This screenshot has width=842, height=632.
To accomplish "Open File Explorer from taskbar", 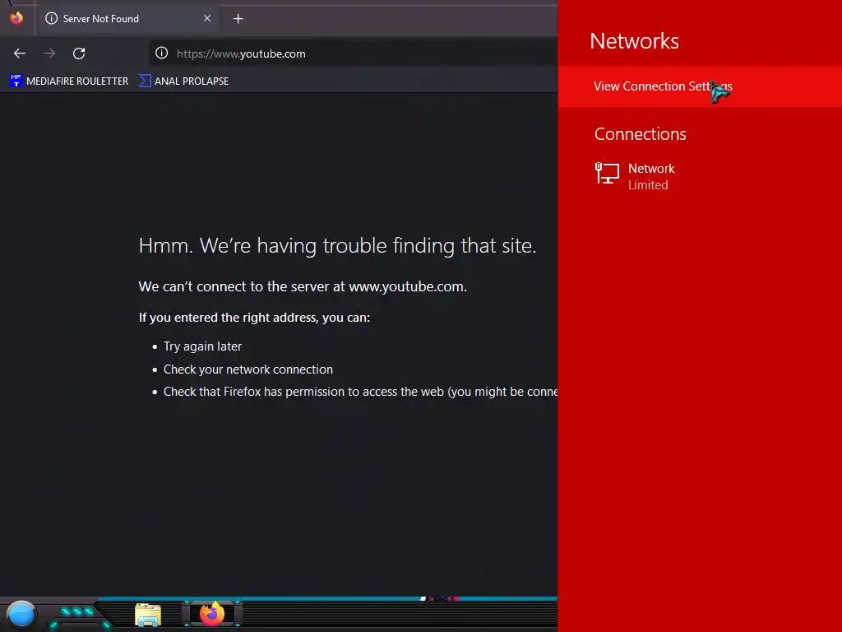I will click(x=148, y=616).
